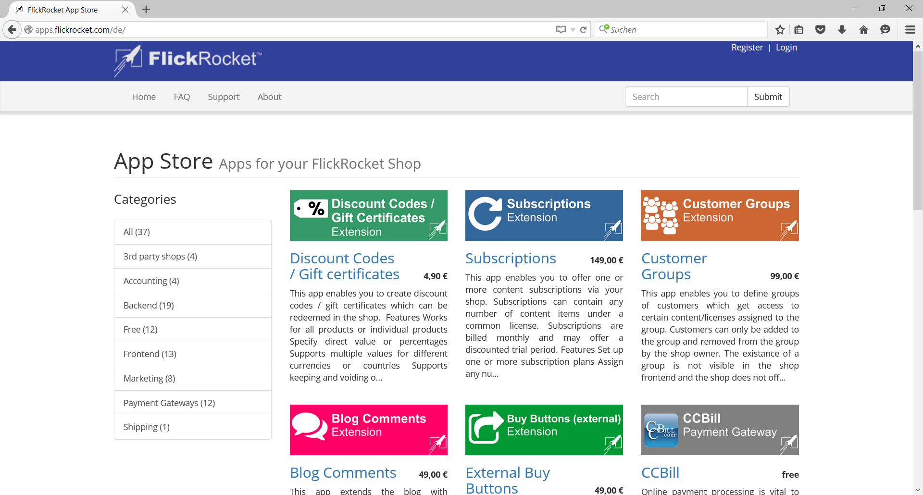The image size is (923, 495).
Task: Reload the page with refresh icon
Action: coord(584,30)
